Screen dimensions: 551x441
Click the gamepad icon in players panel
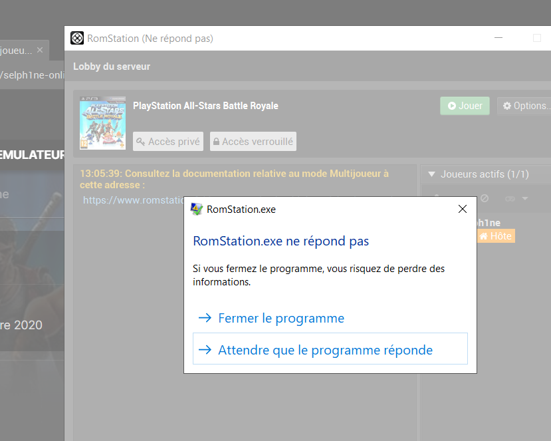510,199
